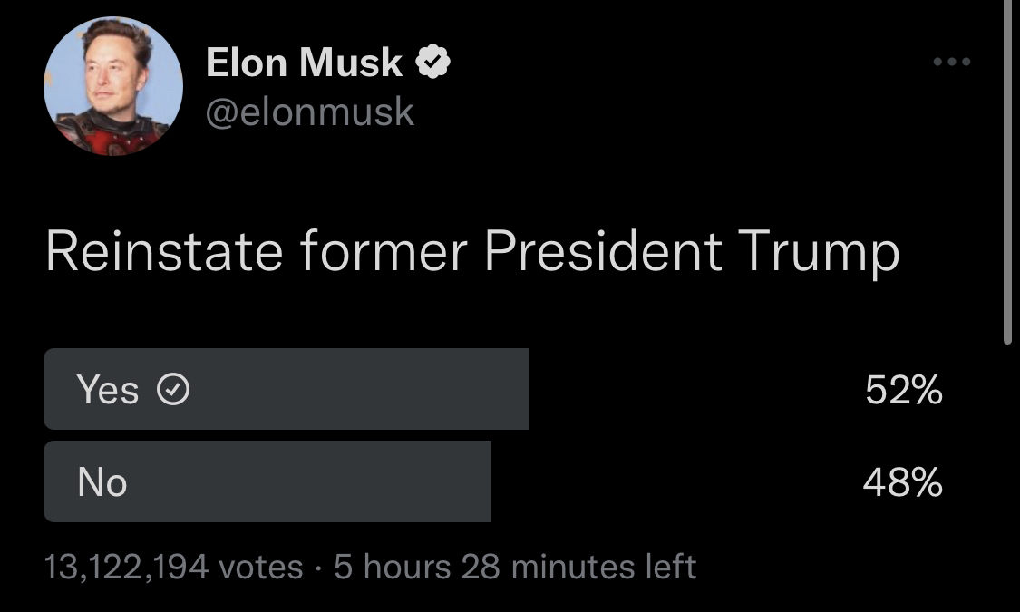Screen dimensions: 1020x612
Task: Click the vertical scrollbar on the right edge
Action: pyautogui.click(x=1007, y=172)
